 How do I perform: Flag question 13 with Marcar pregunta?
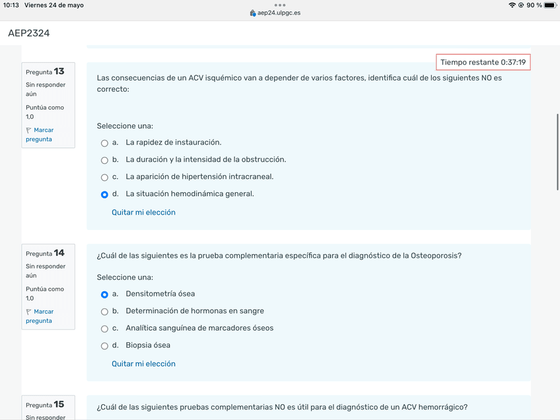tap(40, 135)
